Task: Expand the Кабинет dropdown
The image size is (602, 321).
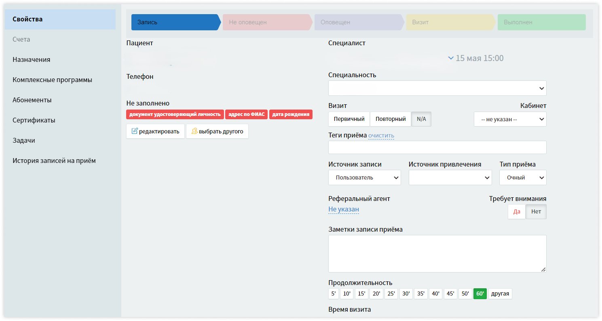Action: click(510, 119)
